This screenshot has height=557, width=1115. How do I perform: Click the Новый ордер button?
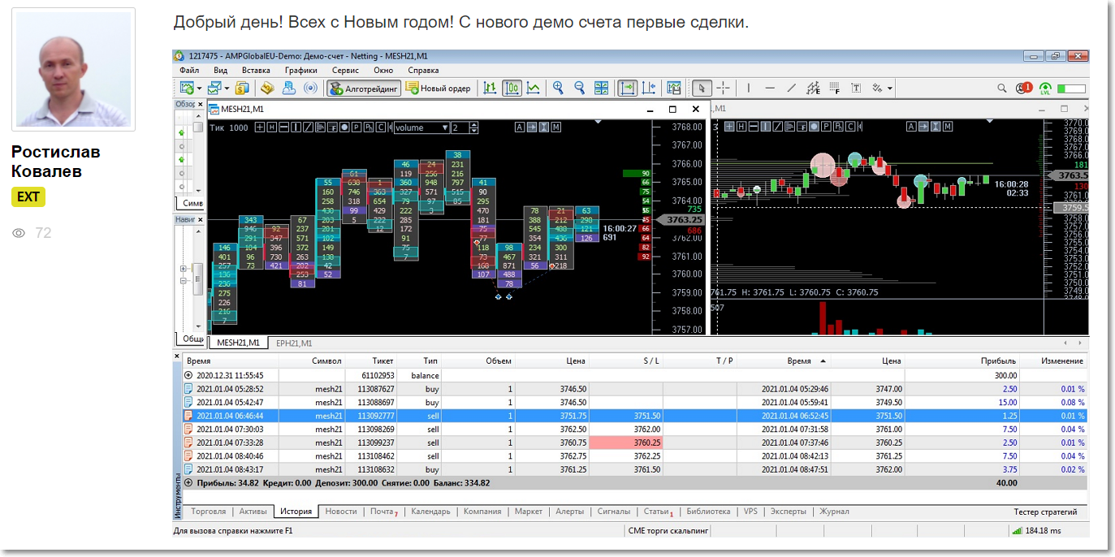[x=439, y=88]
